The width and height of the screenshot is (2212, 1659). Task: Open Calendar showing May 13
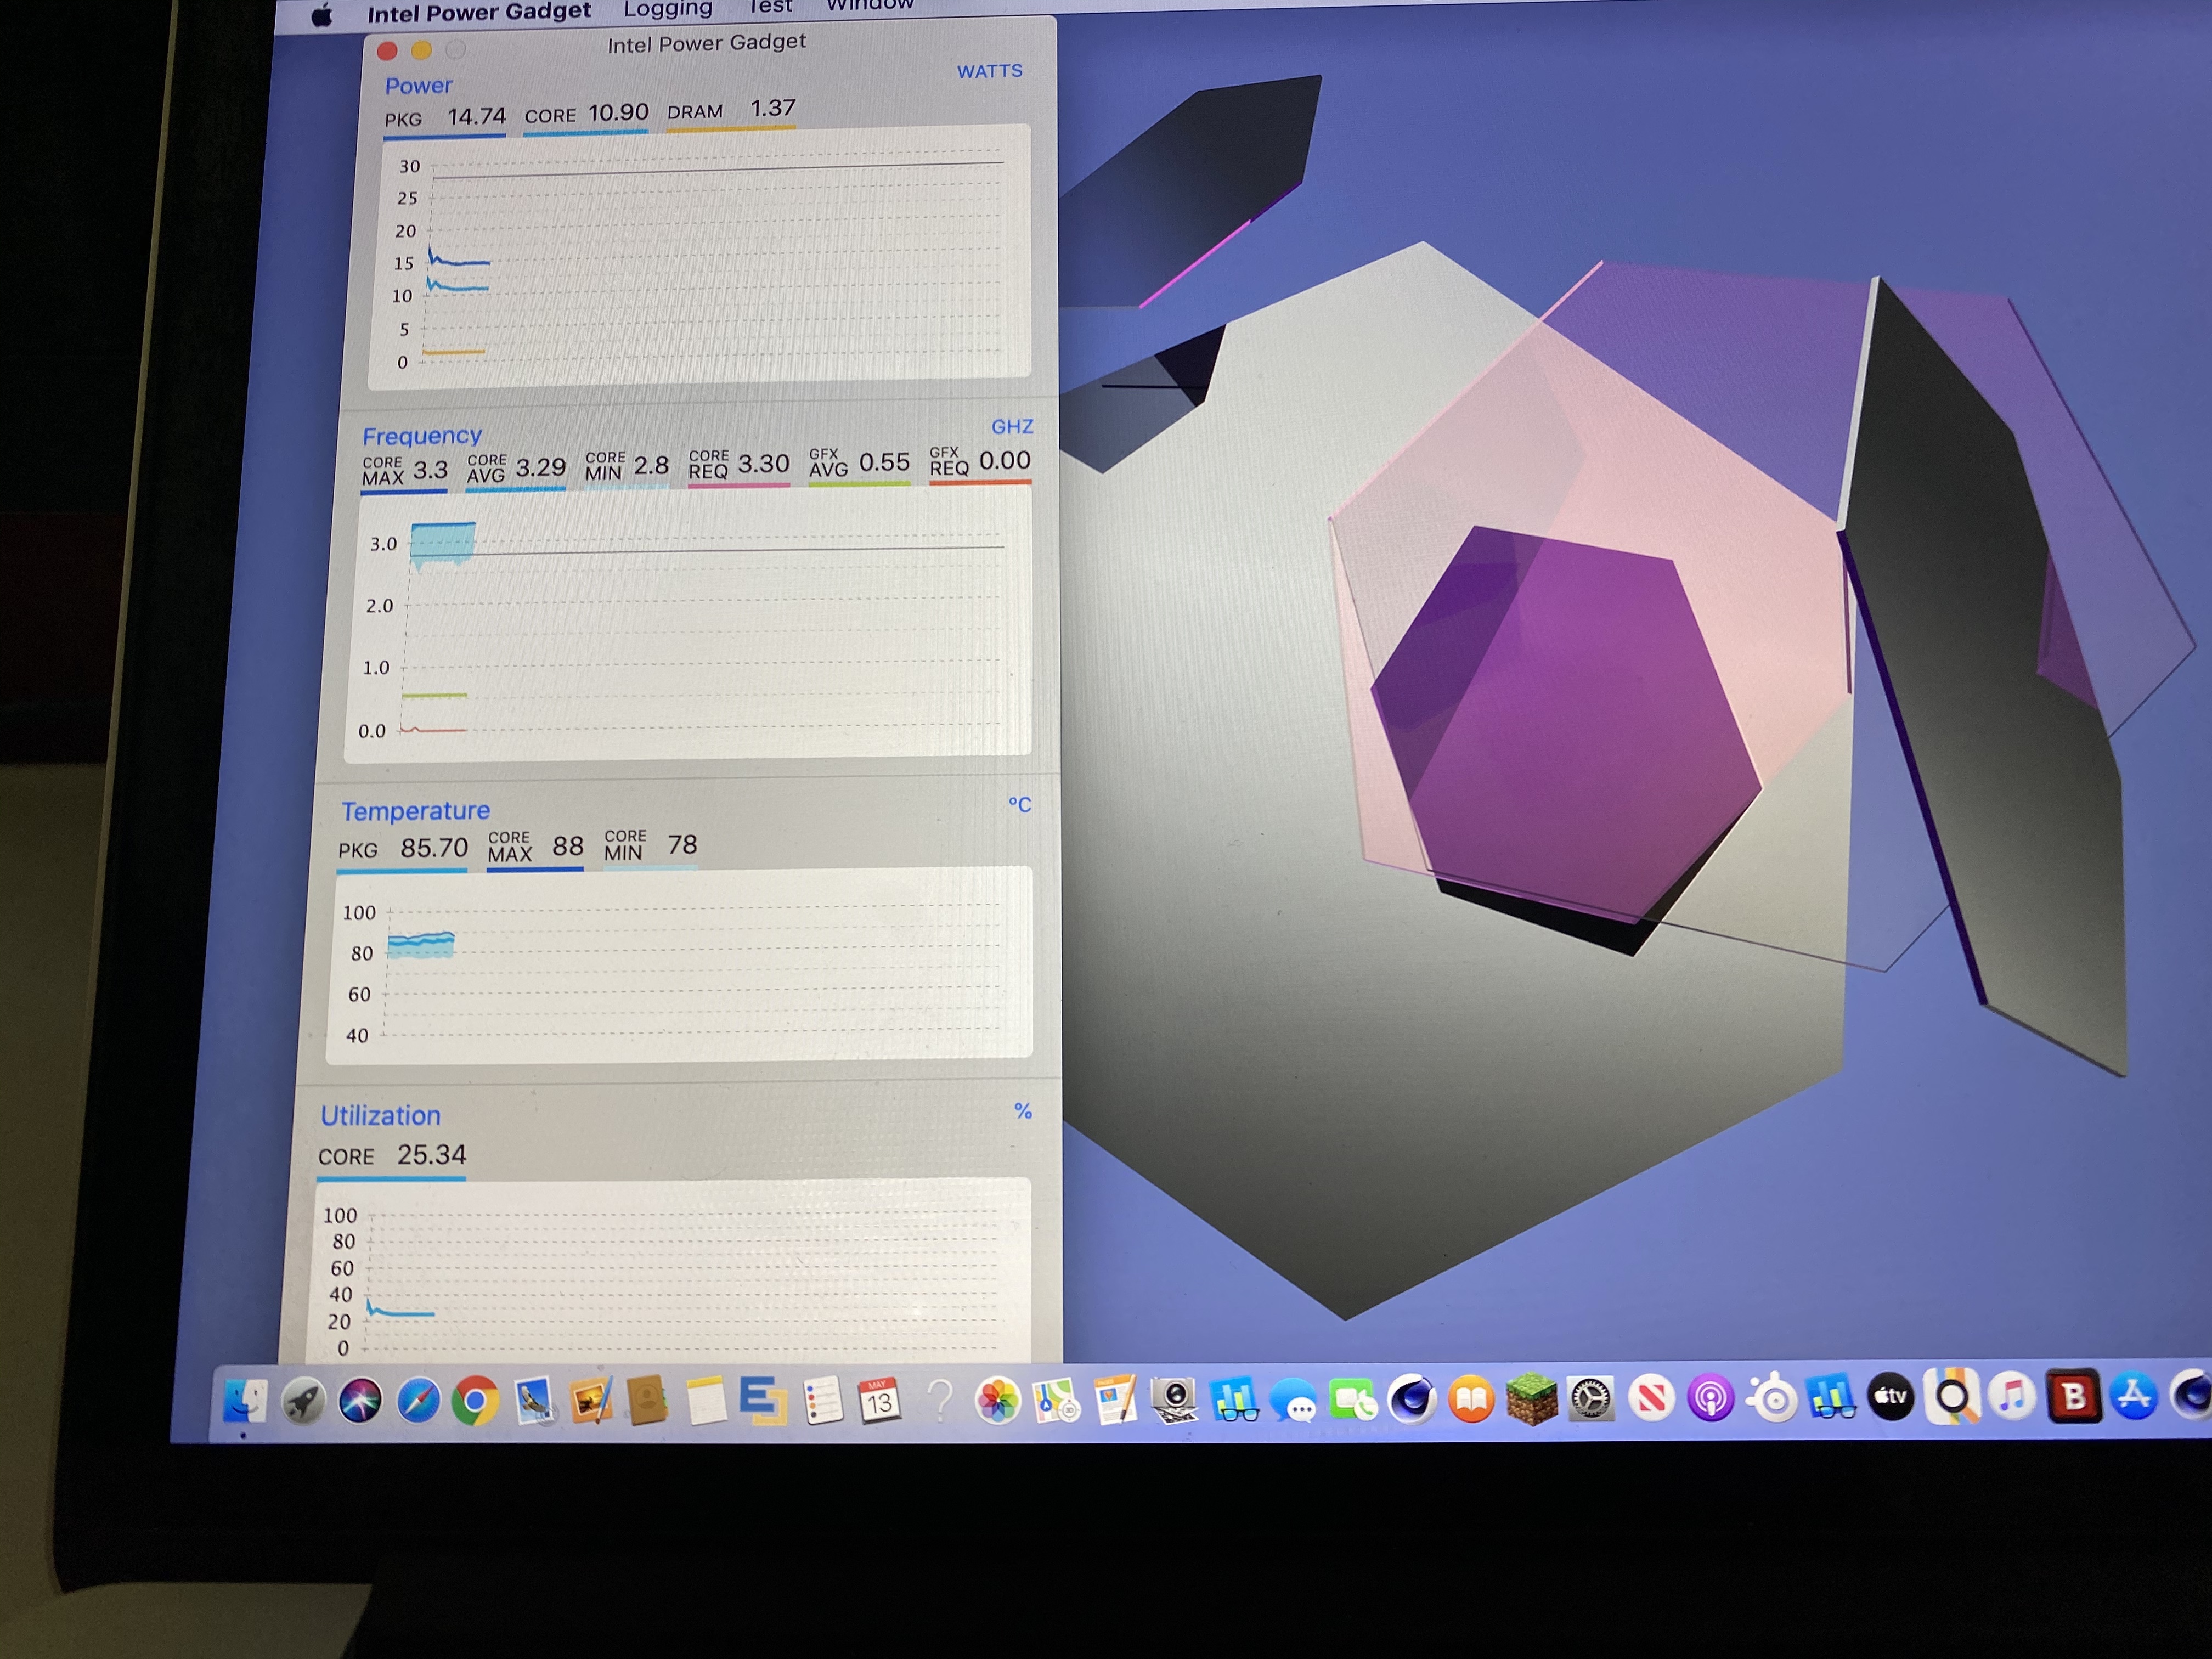coord(879,1402)
